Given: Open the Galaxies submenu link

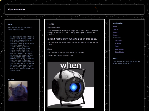Looking at the screenshot, I should [118, 41].
